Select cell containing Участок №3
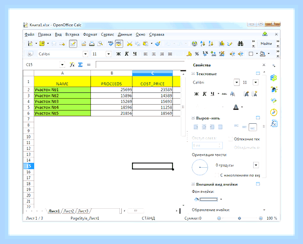 [x=63, y=102]
